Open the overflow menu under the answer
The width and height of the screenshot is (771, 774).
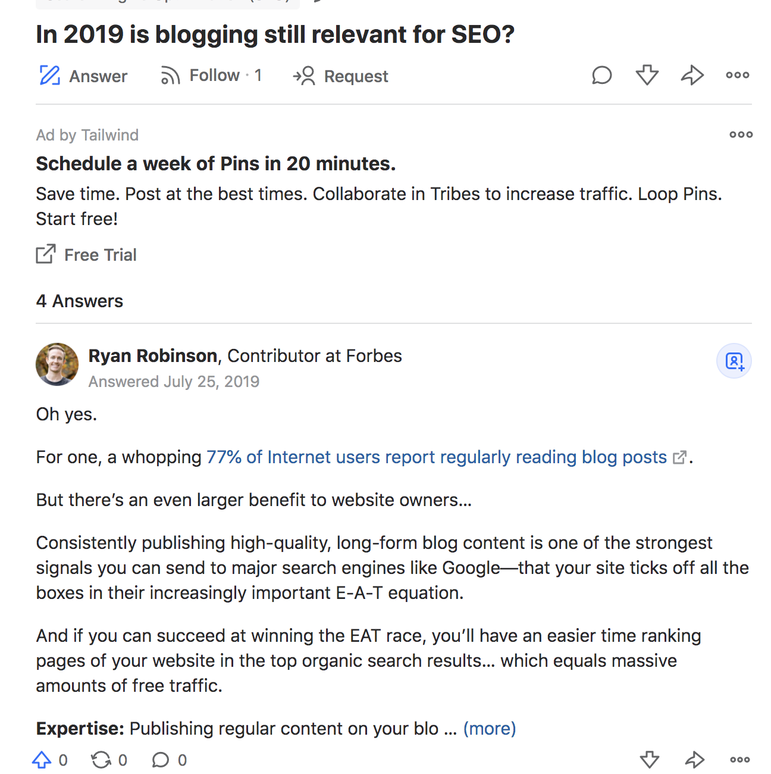pos(739,760)
